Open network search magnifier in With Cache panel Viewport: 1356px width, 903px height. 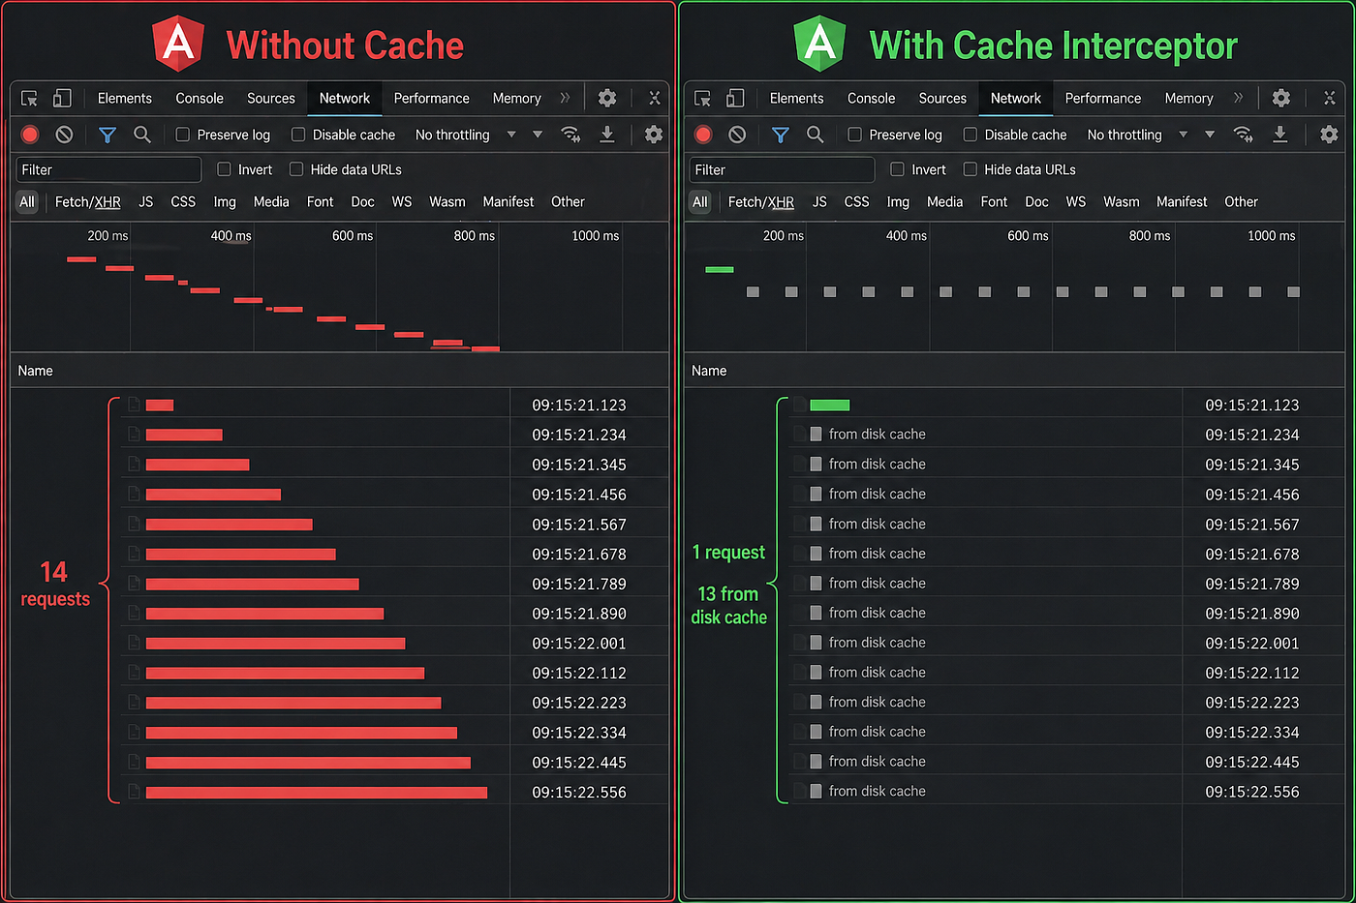coord(816,135)
